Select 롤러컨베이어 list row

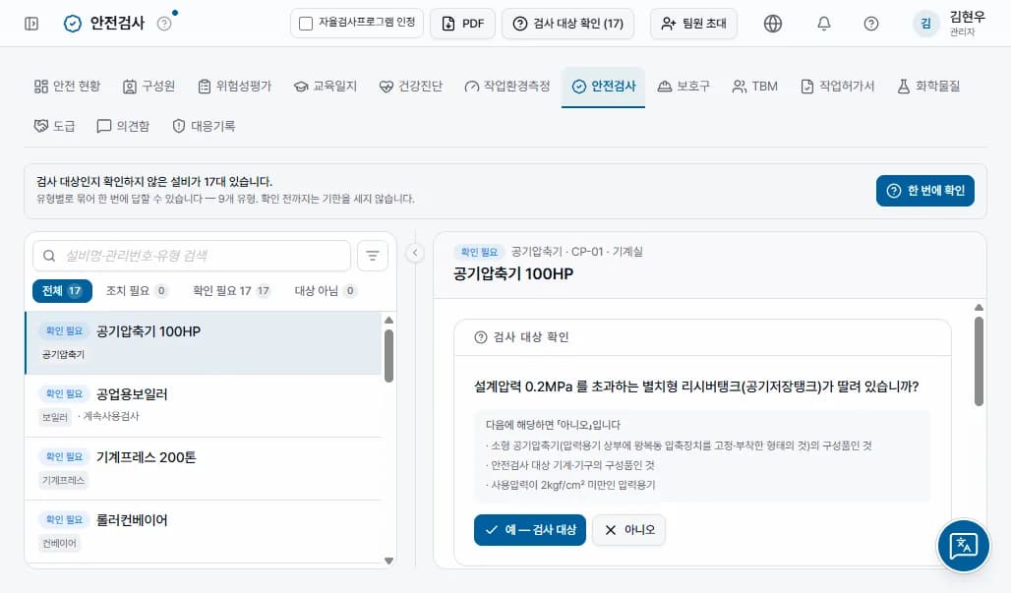pos(204,531)
